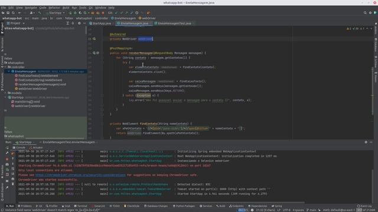This screenshot has width=378, height=212.
Task: Click the console horizontal scrollbar
Action: (x=161, y=203)
